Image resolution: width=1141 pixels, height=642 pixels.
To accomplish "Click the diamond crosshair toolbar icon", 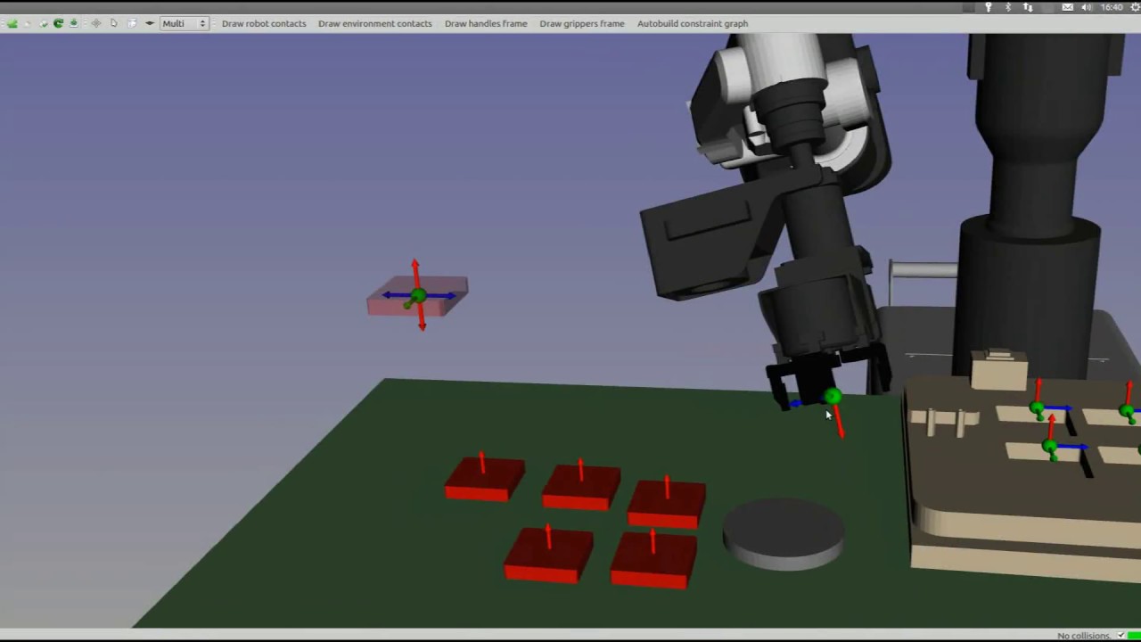I will point(96,23).
